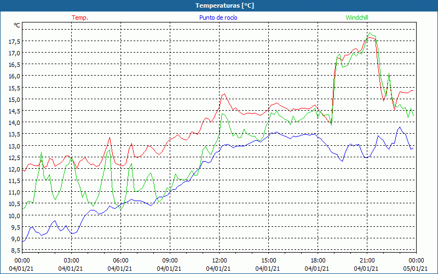This screenshot has width=438, height=274.
Task: Click the '17,0' y-axis value
Action: (x=15, y=53)
